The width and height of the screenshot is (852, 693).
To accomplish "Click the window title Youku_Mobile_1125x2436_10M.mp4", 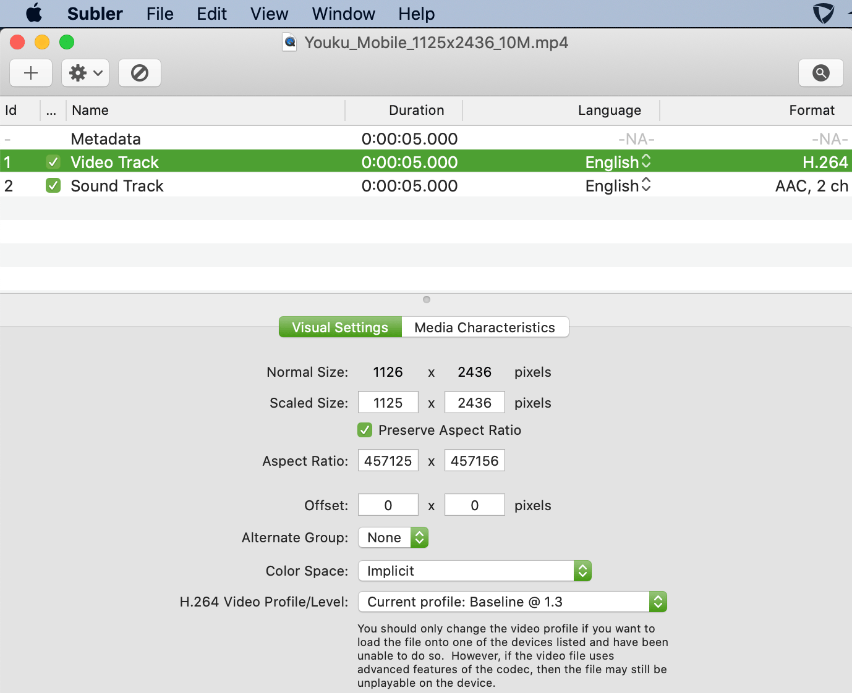I will coord(437,43).
